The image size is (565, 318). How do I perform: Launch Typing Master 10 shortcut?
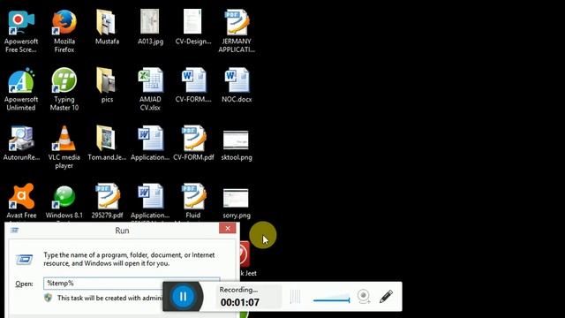[64, 89]
